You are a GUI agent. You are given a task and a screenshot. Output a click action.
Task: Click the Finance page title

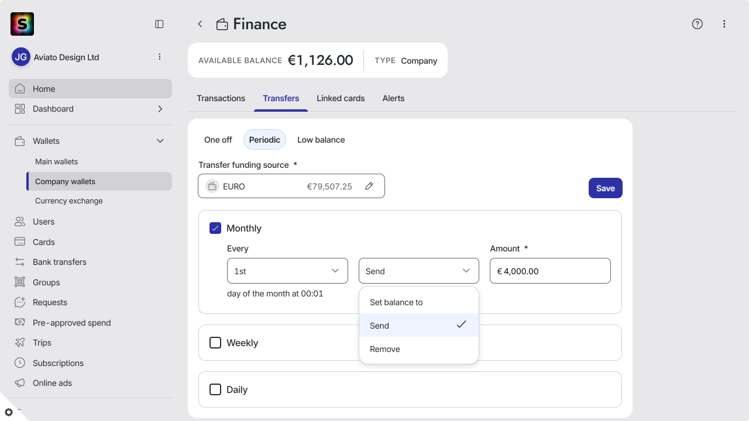tap(260, 24)
